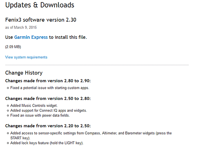Click the 'Added lock keys feature' entry
198x148 pixels.
pyautogui.click(x=47, y=143)
